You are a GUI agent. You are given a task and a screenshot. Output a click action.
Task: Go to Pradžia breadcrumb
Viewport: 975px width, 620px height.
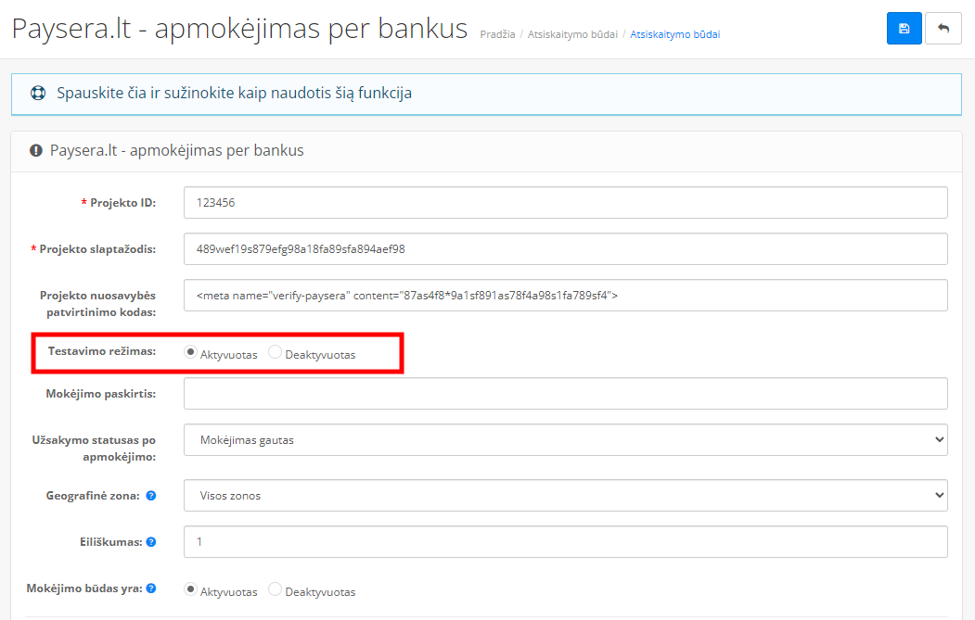[x=498, y=34]
